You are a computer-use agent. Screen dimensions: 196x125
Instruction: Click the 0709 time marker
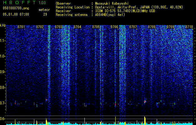pyautogui.click(x=170, y=27)
